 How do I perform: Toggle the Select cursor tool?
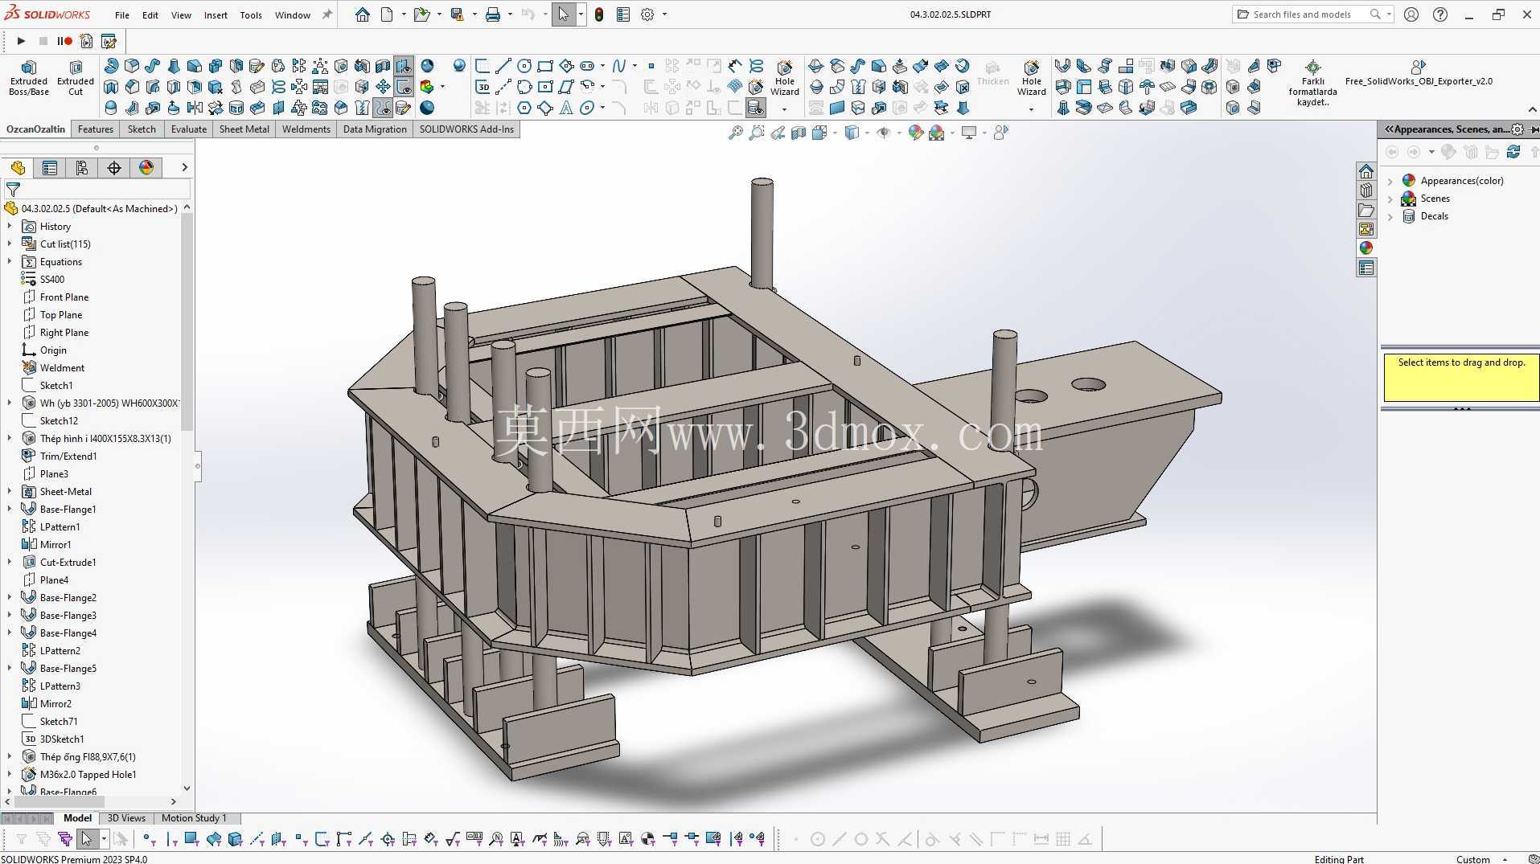(564, 14)
